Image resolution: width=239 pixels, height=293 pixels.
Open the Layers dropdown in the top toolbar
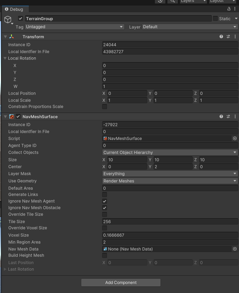pos(193,1)
